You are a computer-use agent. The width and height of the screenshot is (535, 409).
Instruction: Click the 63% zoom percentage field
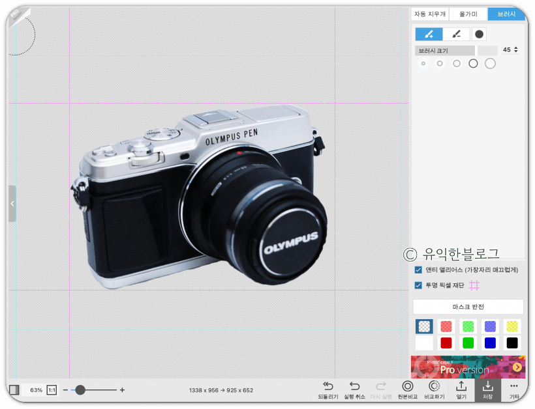coord(36,390)
